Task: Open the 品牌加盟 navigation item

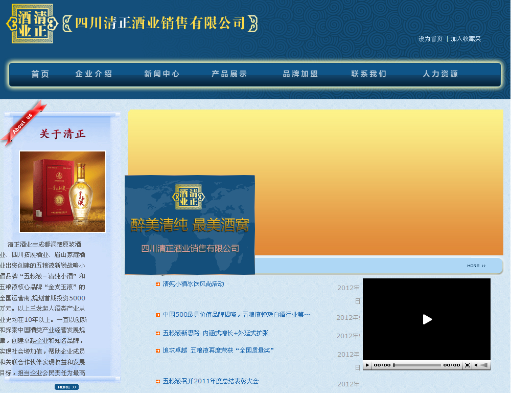Action: pyautogui.click(x=300, y=74)
